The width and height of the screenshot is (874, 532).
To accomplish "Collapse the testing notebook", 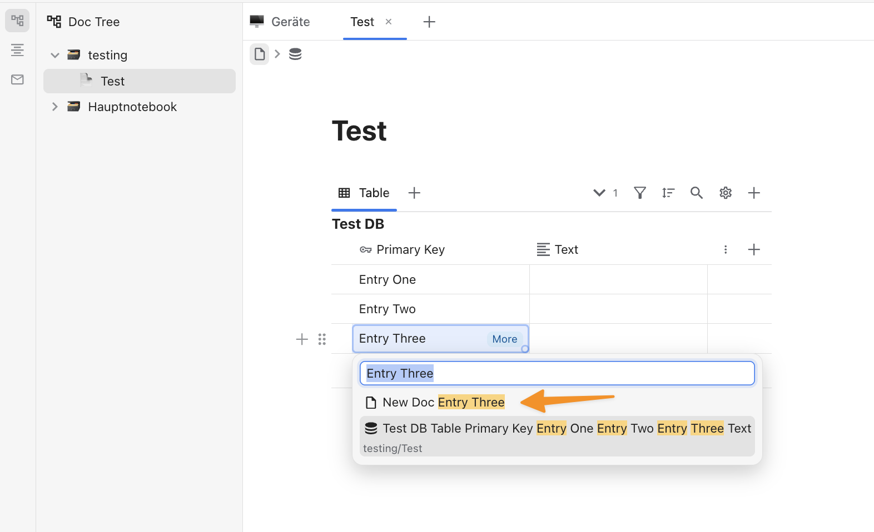I will 55,55.
